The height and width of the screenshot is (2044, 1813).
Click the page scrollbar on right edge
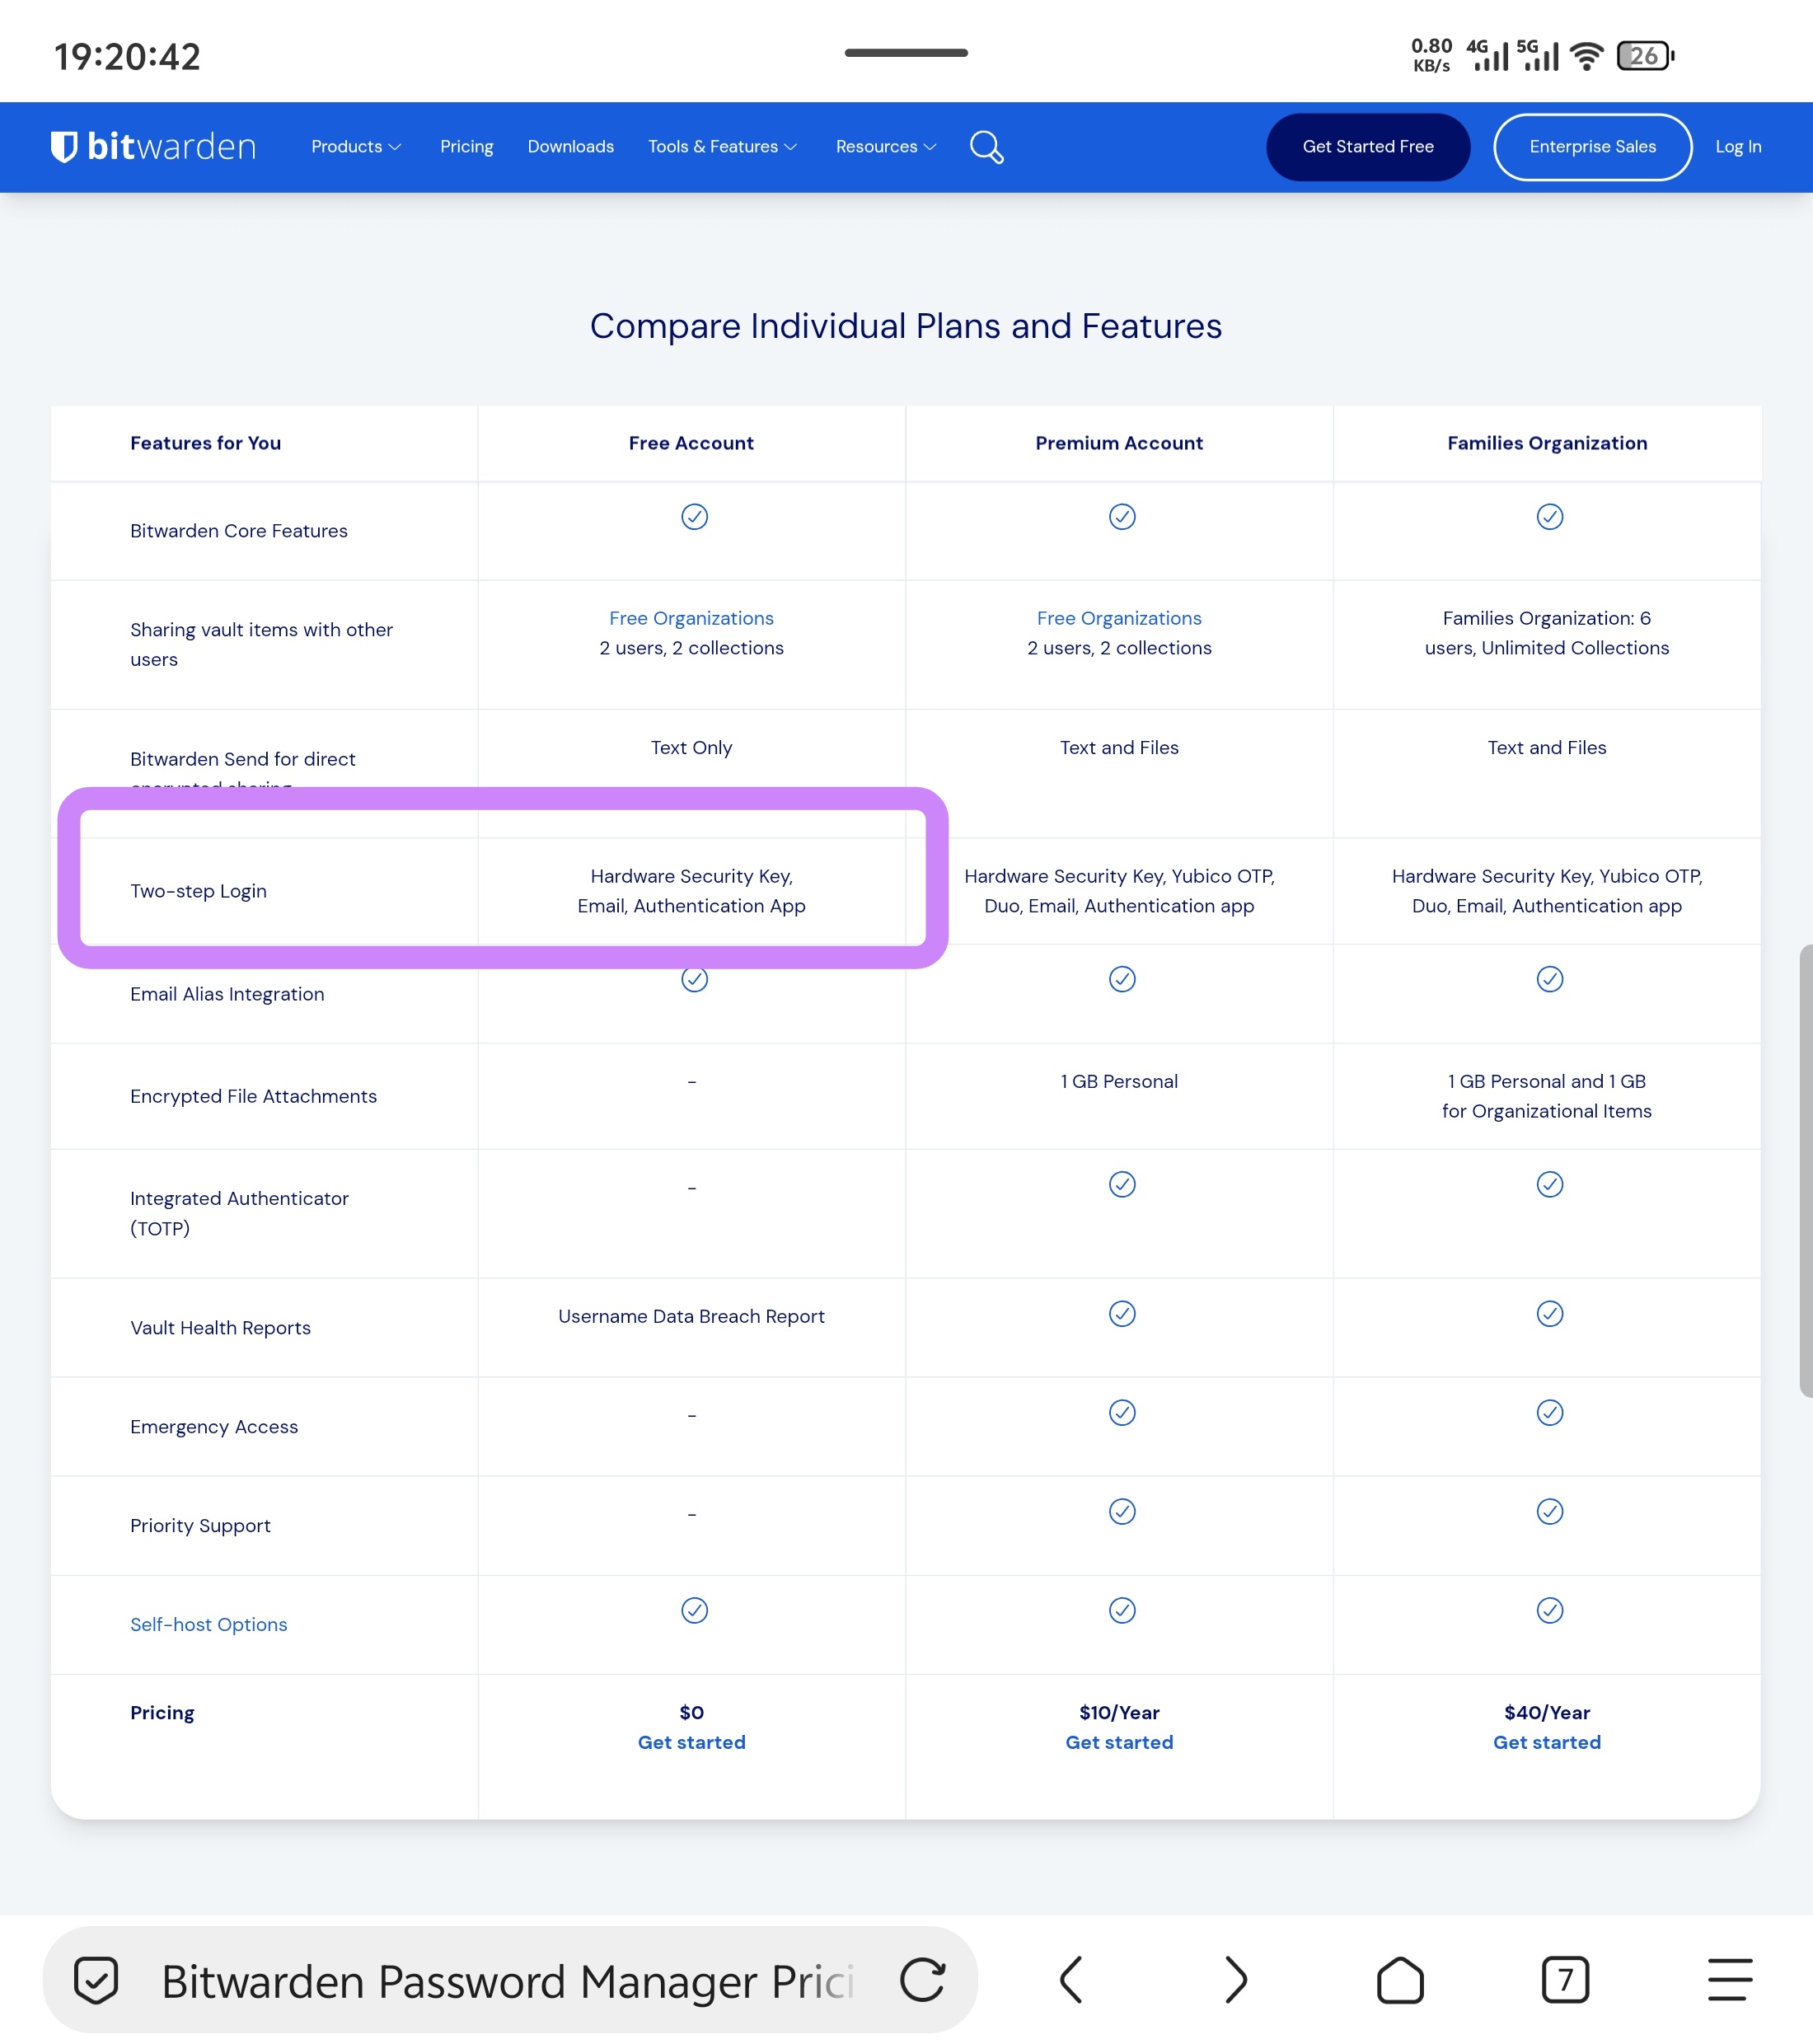tap(1805, 1170)
